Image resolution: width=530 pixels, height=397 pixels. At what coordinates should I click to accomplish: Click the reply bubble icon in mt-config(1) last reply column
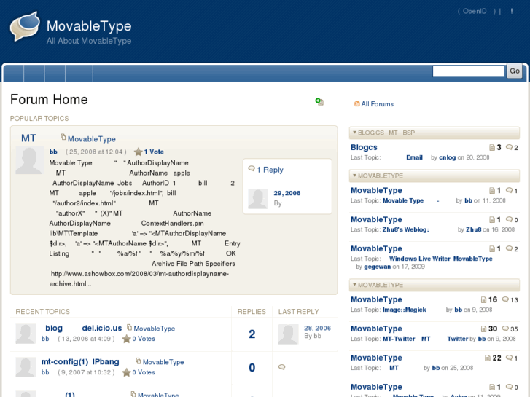click(x=282, y=367)
